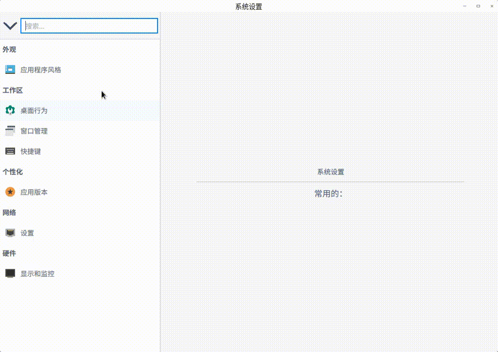The height and width of the screenshot is (352, 498).
Task: Click inside the 搜索 search field
Action: (x=89, y=26)
